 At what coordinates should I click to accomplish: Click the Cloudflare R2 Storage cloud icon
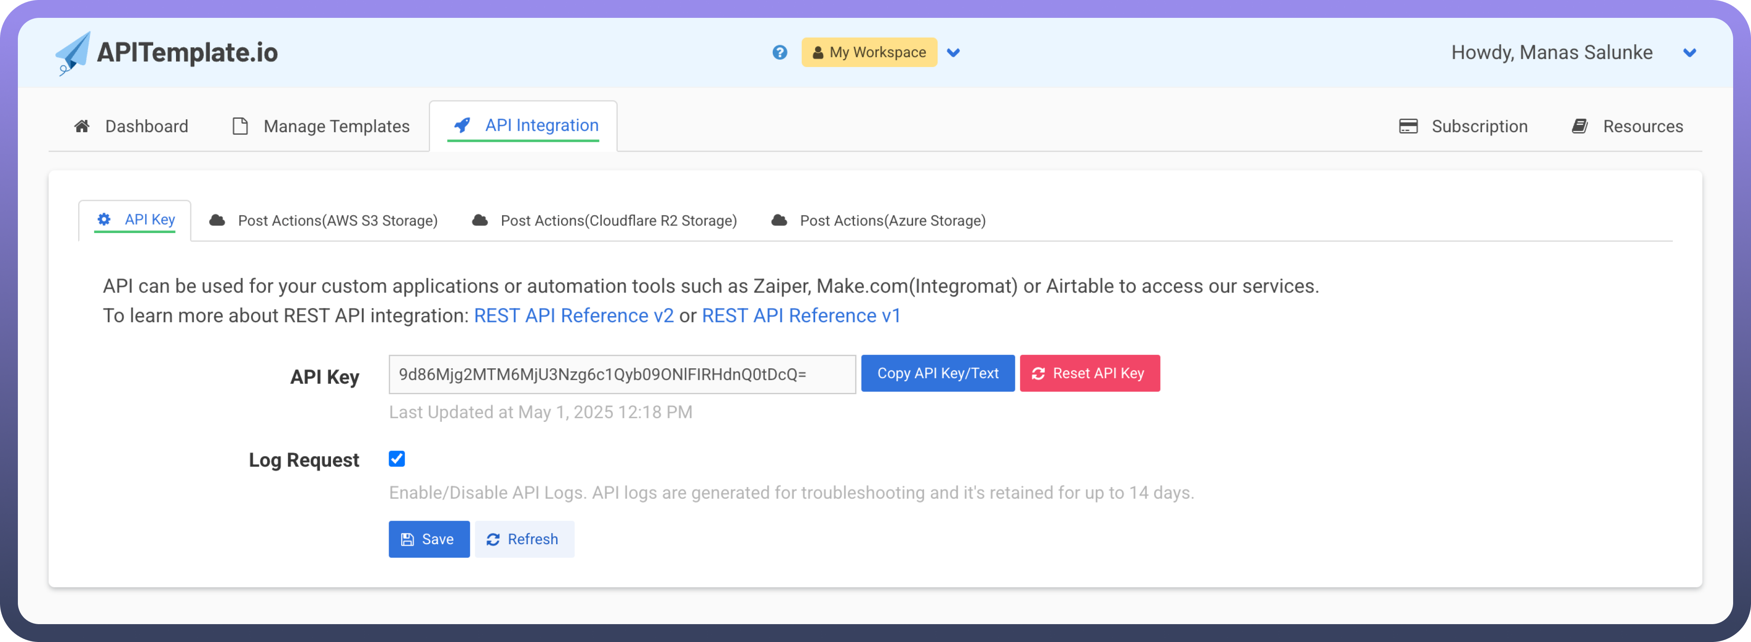[x=480, y=220]
